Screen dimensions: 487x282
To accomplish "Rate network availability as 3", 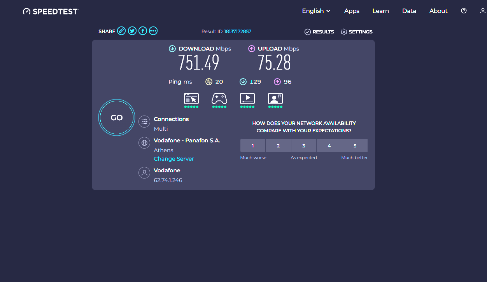I will 304,145.
